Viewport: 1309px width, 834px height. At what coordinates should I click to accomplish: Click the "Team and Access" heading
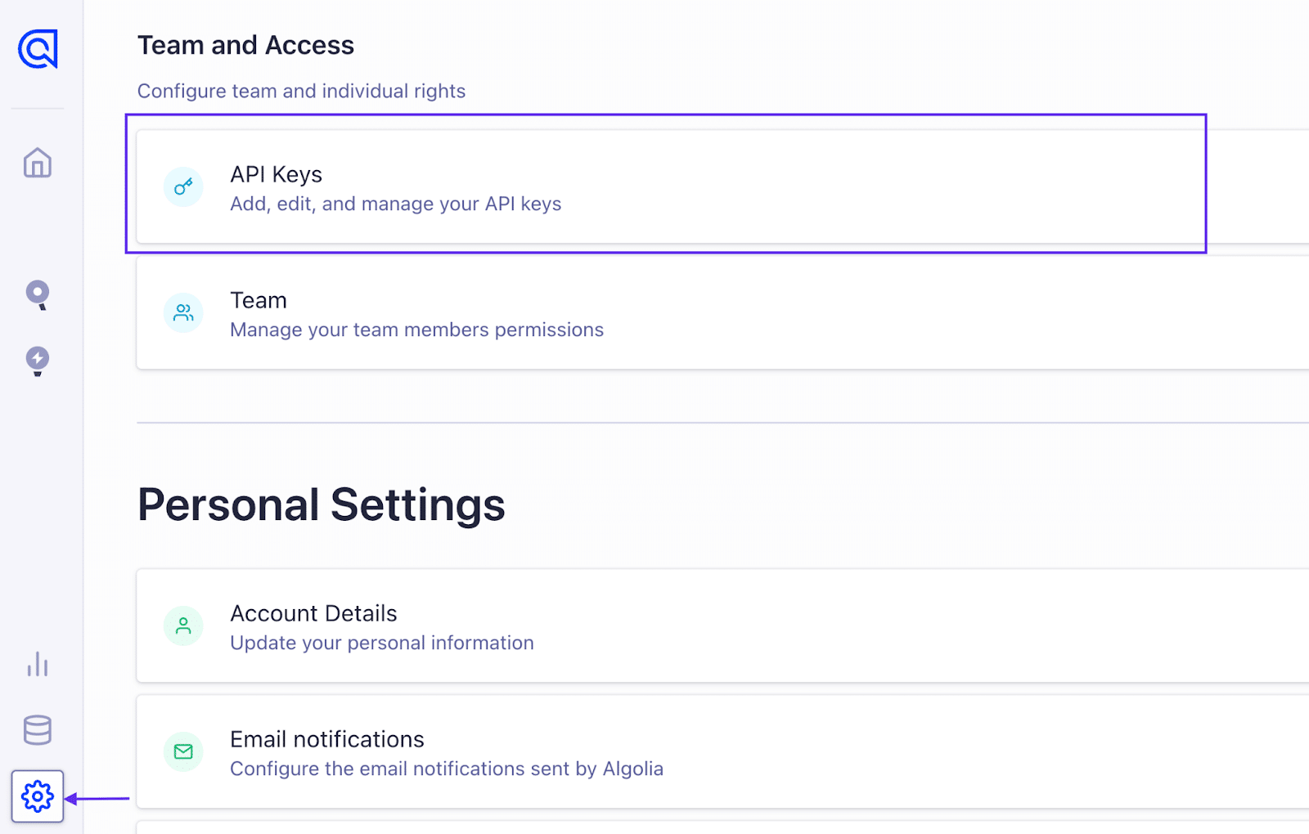click(245, 45)
